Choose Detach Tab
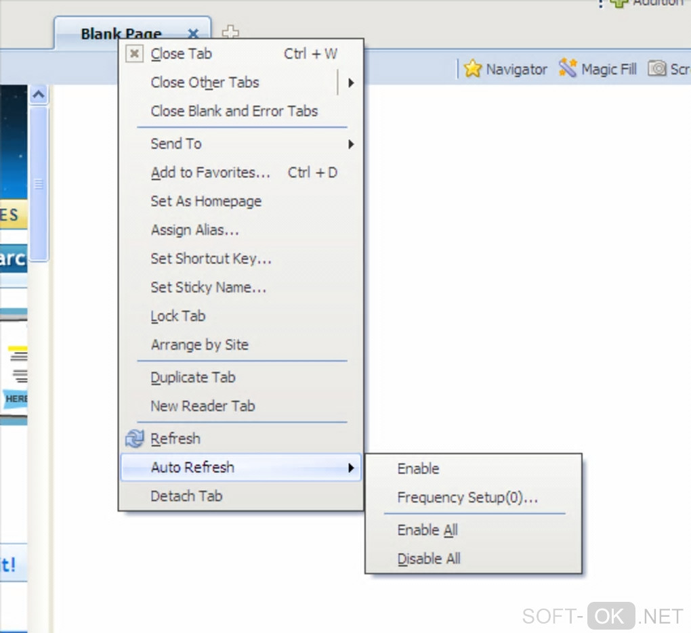Viewport: 691px width, 633px height. pos(240,496)
